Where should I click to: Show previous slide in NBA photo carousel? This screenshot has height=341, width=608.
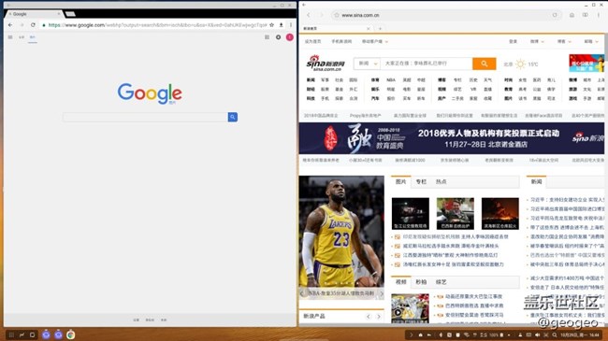302,293
